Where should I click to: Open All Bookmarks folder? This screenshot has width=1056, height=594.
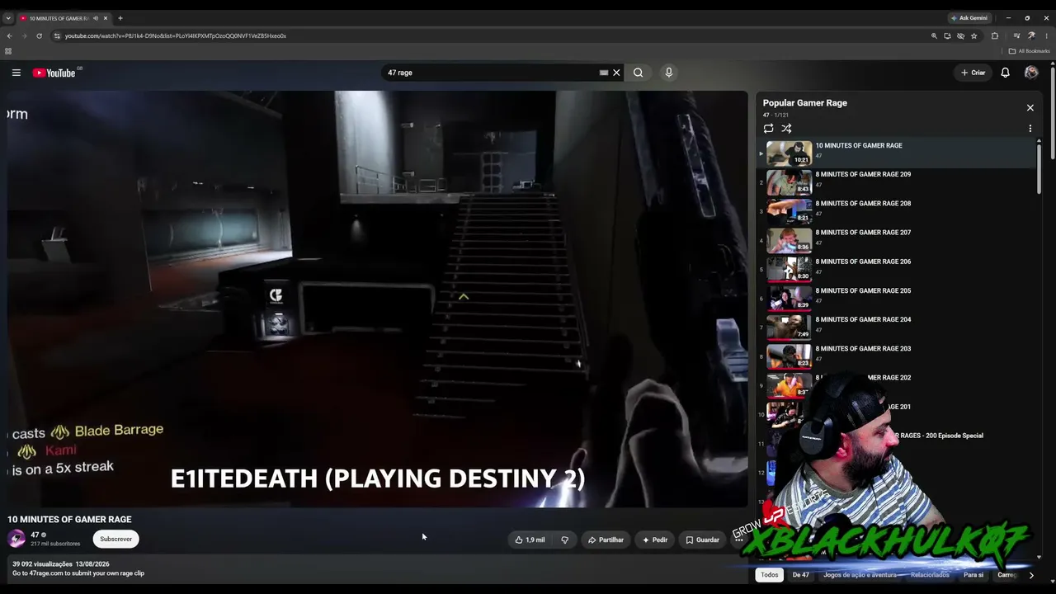[x=1030, y=51]
